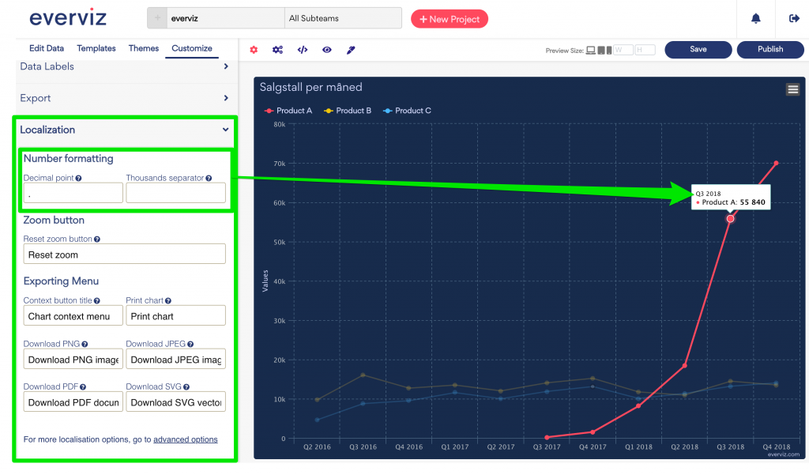The width and height of the screenshot is (809, 475).
Task: Select the eyedropper/pen tool icon
Action: pyautogui.click(x=351, y=50)
